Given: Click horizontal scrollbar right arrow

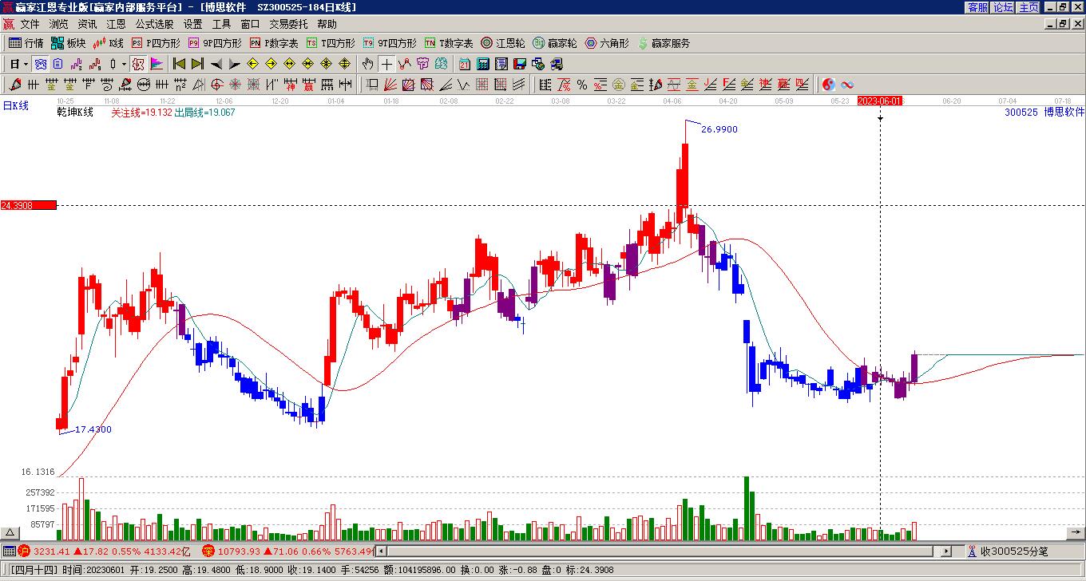Looking at the screenshot, I should (946, 551).
